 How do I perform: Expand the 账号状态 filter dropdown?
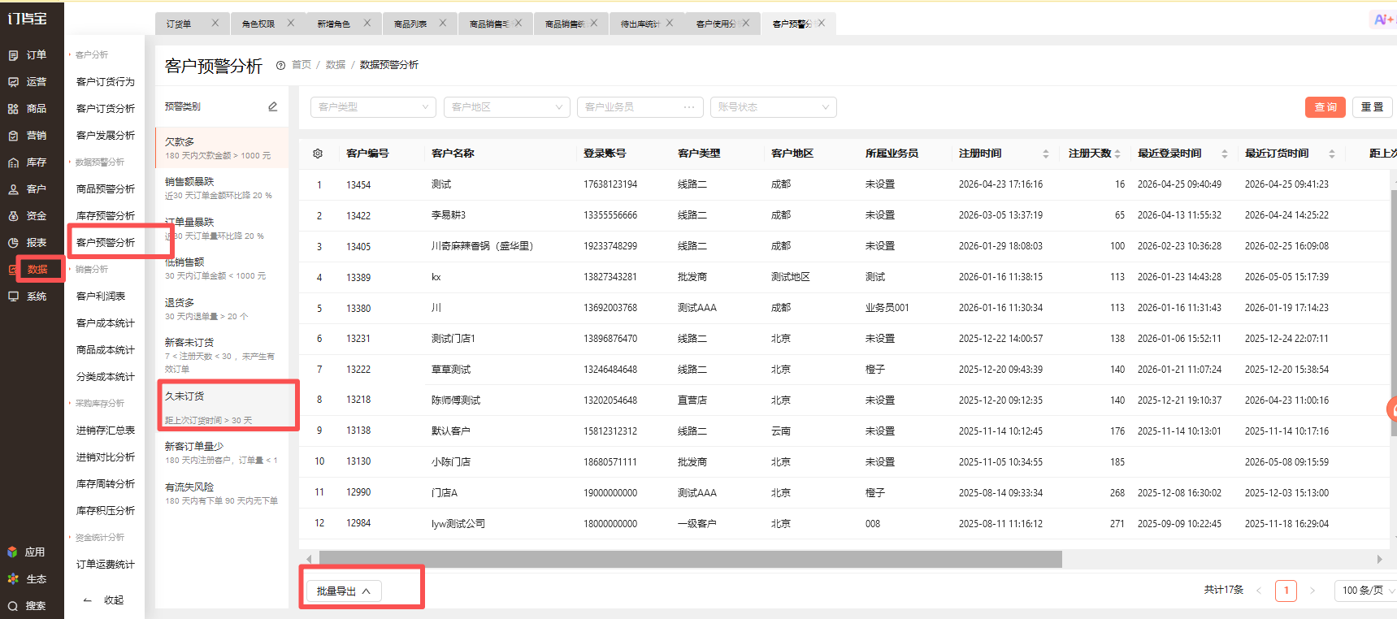coord(774,107)
